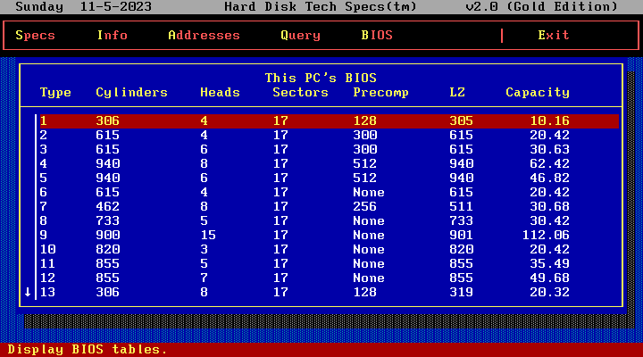
Task: Click the Precomp column header
Action: coord(380,93)
